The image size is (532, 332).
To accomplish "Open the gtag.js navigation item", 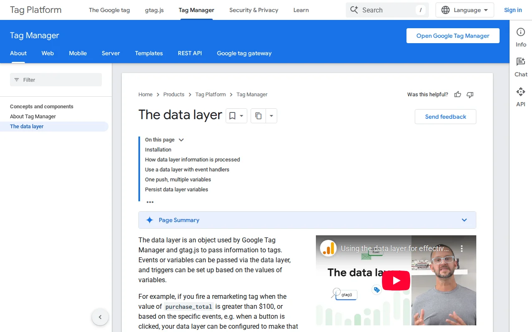I will click(154, 10).
